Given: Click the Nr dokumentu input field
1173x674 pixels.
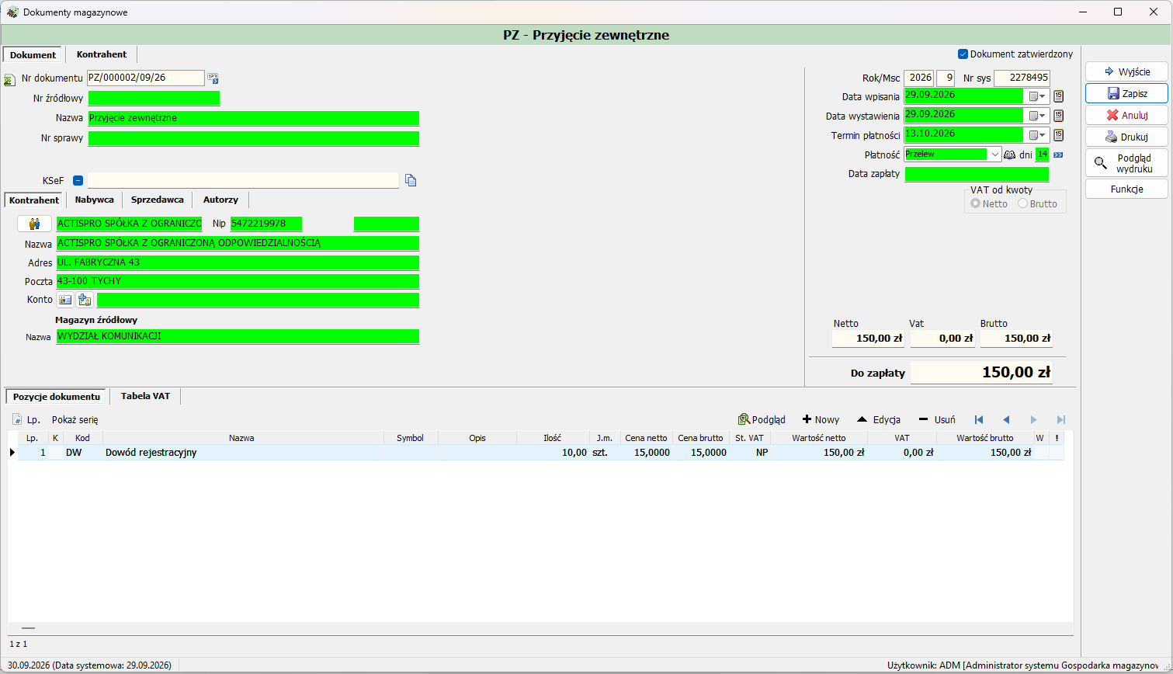Looking at the screenshot, I should coord(146,78).
